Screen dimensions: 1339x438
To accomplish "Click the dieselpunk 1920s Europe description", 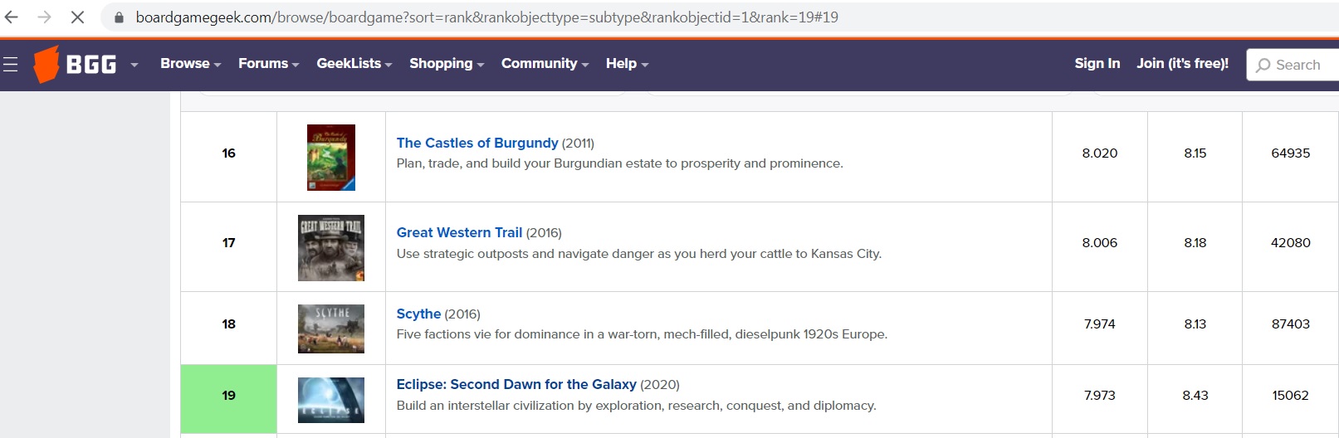I will click(642, 334).
